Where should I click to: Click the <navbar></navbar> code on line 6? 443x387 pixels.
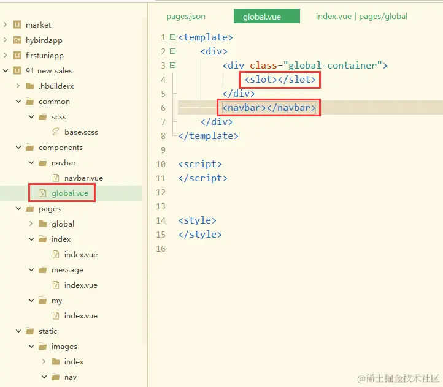pos(269,108)
